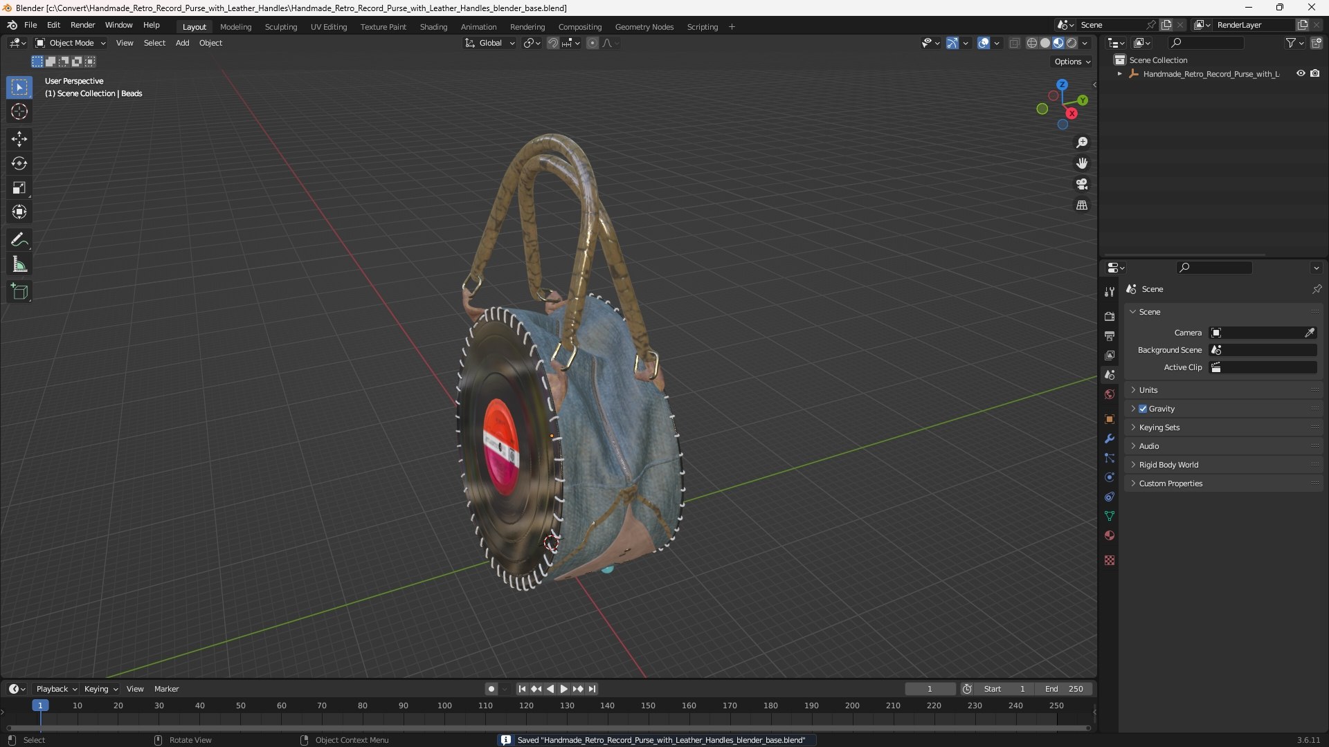Image resolution: width=1329 pixels, height=747 pixels.
Task: Open the Object Mode dropdown
Action: [71, 43]
